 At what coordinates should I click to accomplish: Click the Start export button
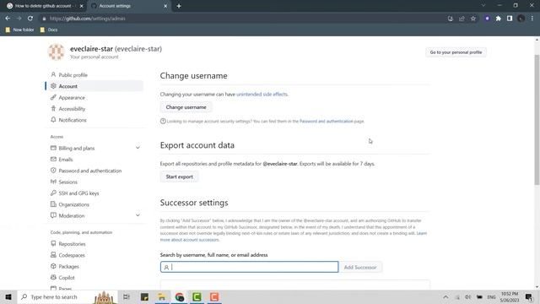tap(179, 176)
